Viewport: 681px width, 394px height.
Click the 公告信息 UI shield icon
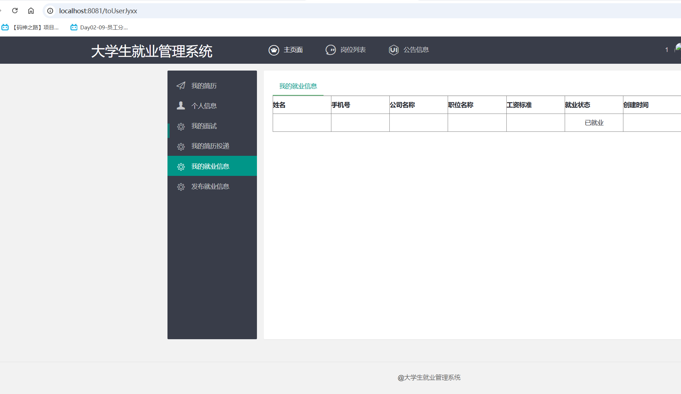click(x=394, y=50)
